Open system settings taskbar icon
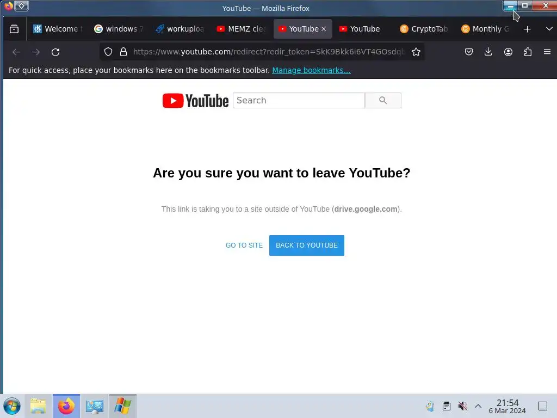 coord(95,406)
